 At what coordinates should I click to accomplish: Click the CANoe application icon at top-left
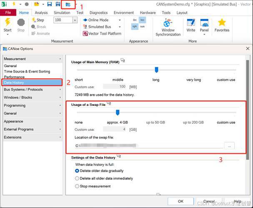[x=4, y=4]
